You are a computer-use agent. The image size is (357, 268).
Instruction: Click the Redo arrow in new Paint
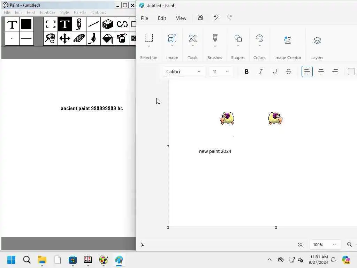click(x=229, y=17)
